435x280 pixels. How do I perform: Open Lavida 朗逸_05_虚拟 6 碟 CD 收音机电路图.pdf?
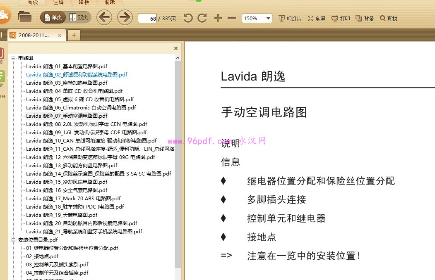[x=80, y=100]
